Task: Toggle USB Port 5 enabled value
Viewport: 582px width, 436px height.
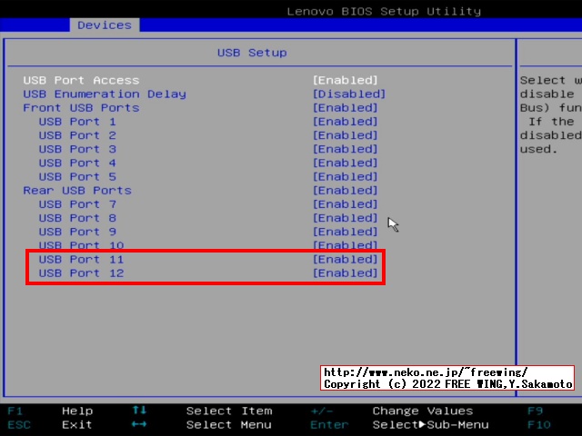Action: pyautogui.click(x=345, y=176)
